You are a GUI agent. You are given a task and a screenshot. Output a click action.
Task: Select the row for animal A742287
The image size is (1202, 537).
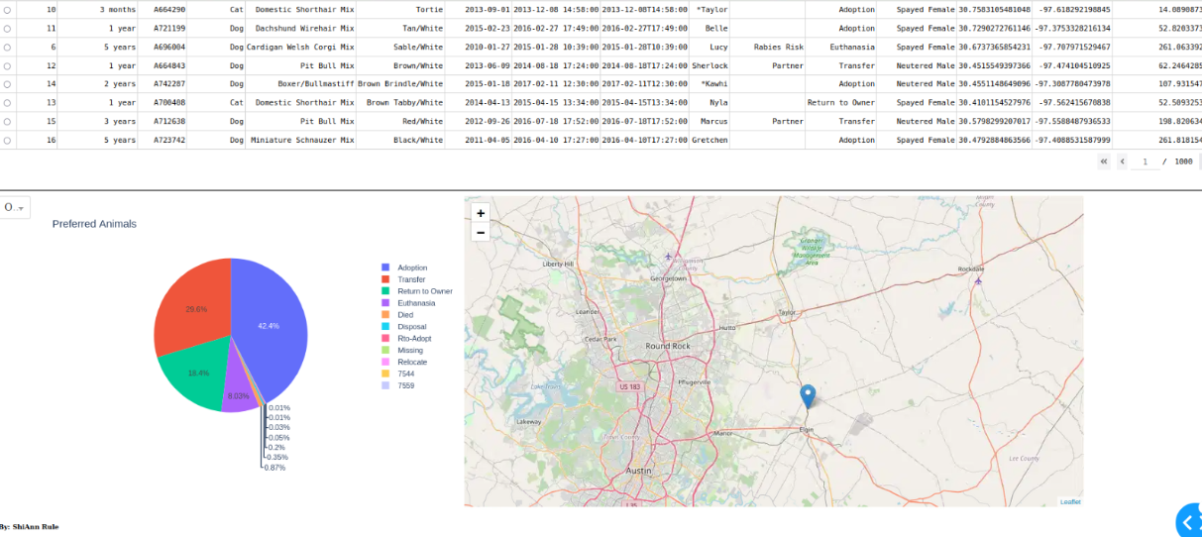click(x=8, y=84)
